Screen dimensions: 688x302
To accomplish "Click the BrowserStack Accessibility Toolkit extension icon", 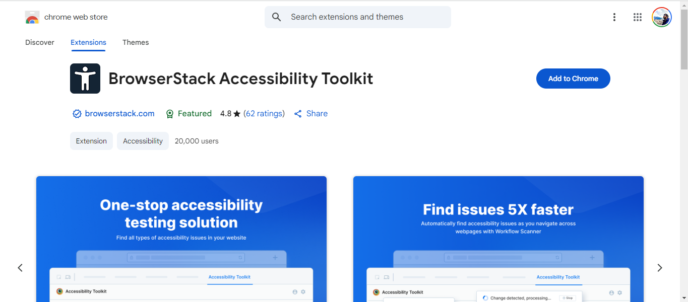I will [x=85, y=79].
